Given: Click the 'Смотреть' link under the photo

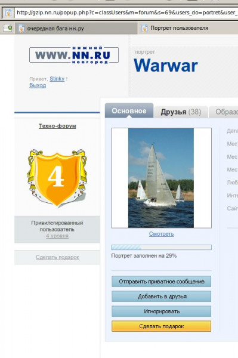Looking at the screenshot, I should [x=161, y=234].
